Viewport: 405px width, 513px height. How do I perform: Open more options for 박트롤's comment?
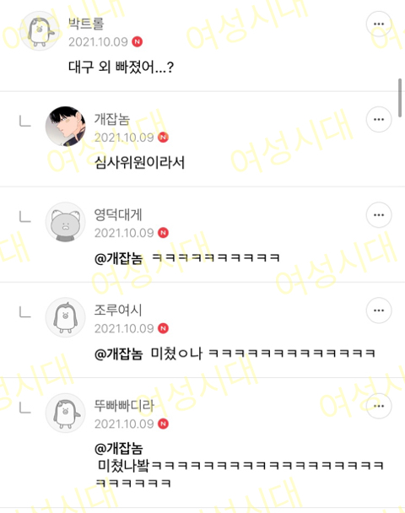point(379,24)
